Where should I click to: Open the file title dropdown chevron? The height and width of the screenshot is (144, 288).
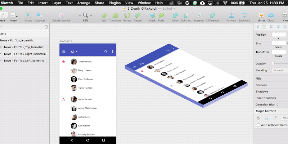(174, 8)
